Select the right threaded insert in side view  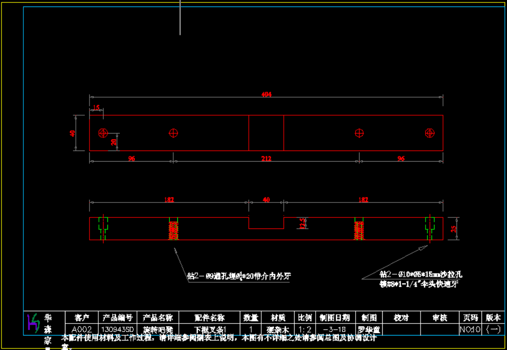click(x=359, y=229)
